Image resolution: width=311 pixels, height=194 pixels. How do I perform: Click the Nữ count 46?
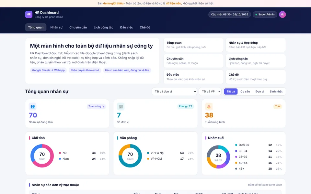tap(94, 153)
